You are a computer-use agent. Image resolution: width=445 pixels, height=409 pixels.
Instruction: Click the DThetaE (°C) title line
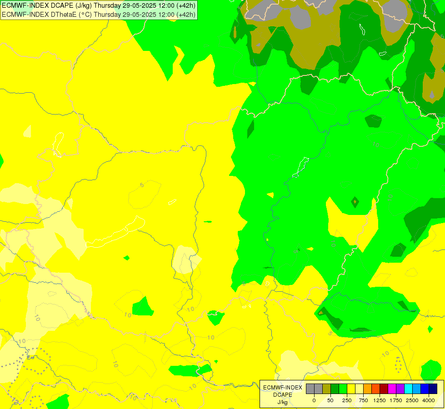[99, 15]
